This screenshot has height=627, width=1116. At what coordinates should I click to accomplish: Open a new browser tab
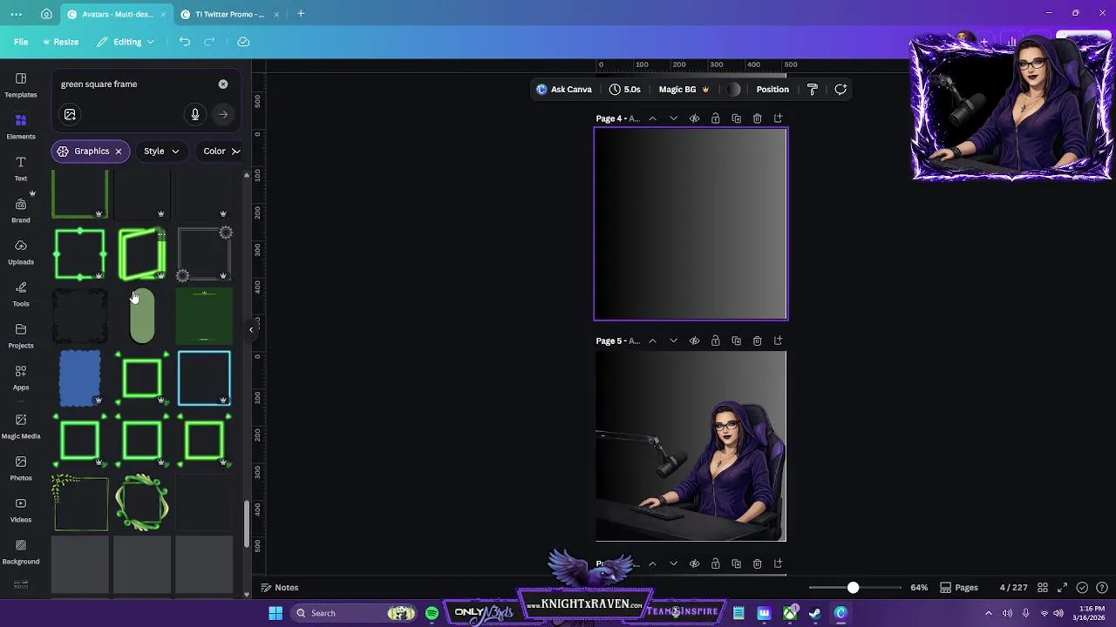[301, 14]
